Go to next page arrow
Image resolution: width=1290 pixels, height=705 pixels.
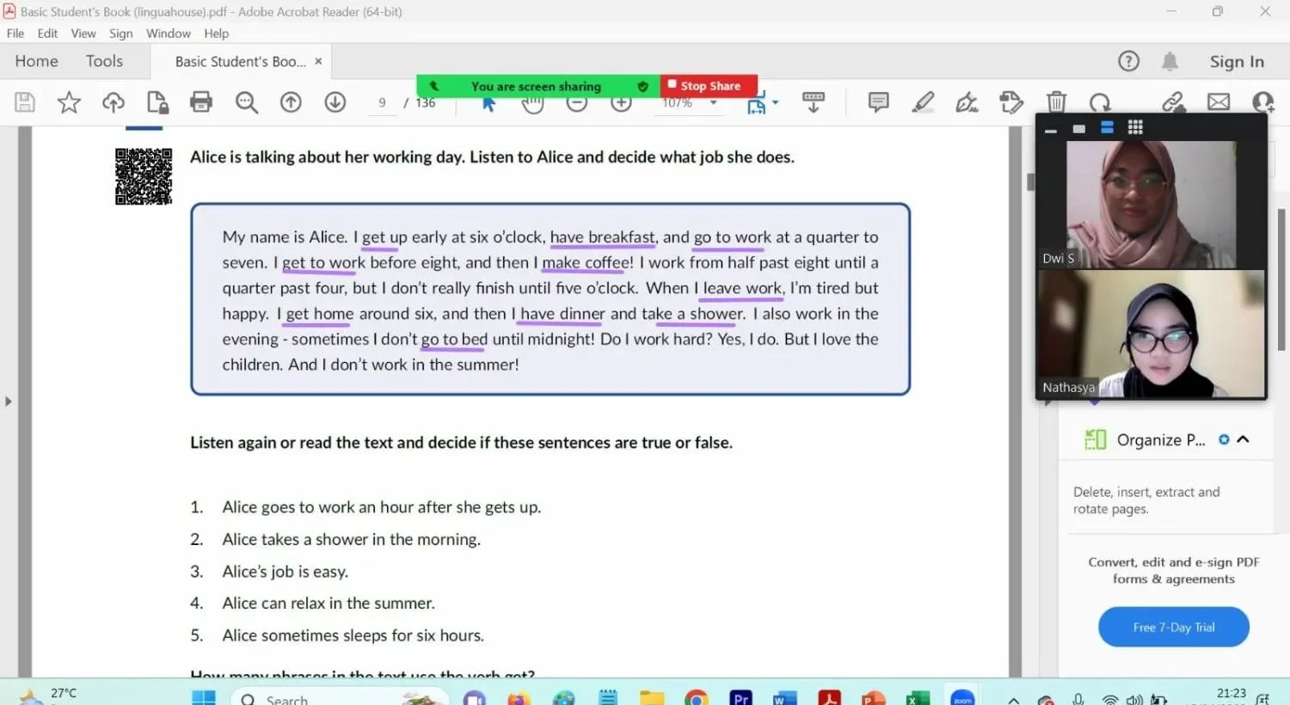tap(335, 102)
